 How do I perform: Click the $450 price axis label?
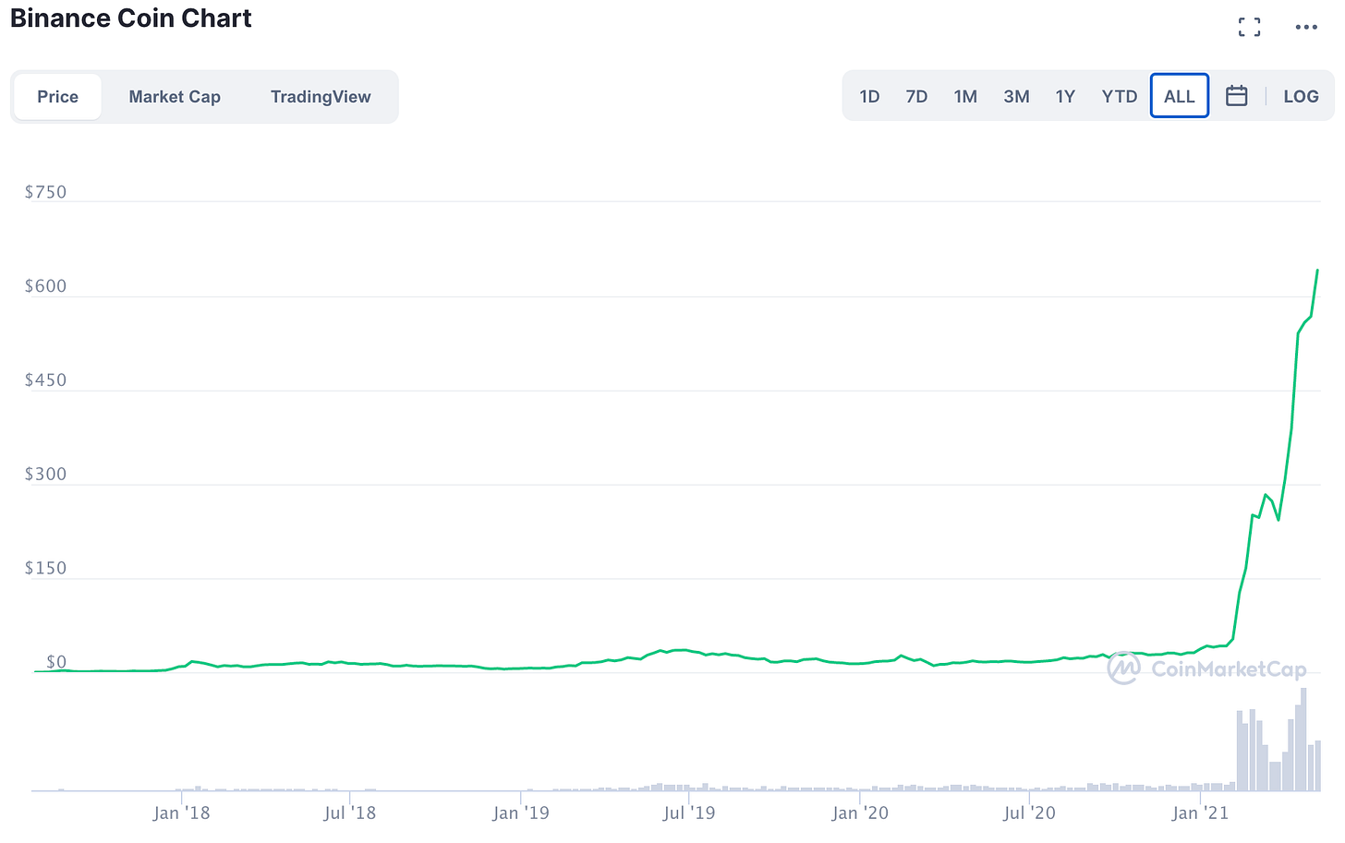pyautogui.click(x=45, y=380)
